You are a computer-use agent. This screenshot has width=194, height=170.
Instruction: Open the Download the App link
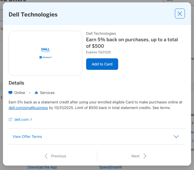tap(42, 167)
